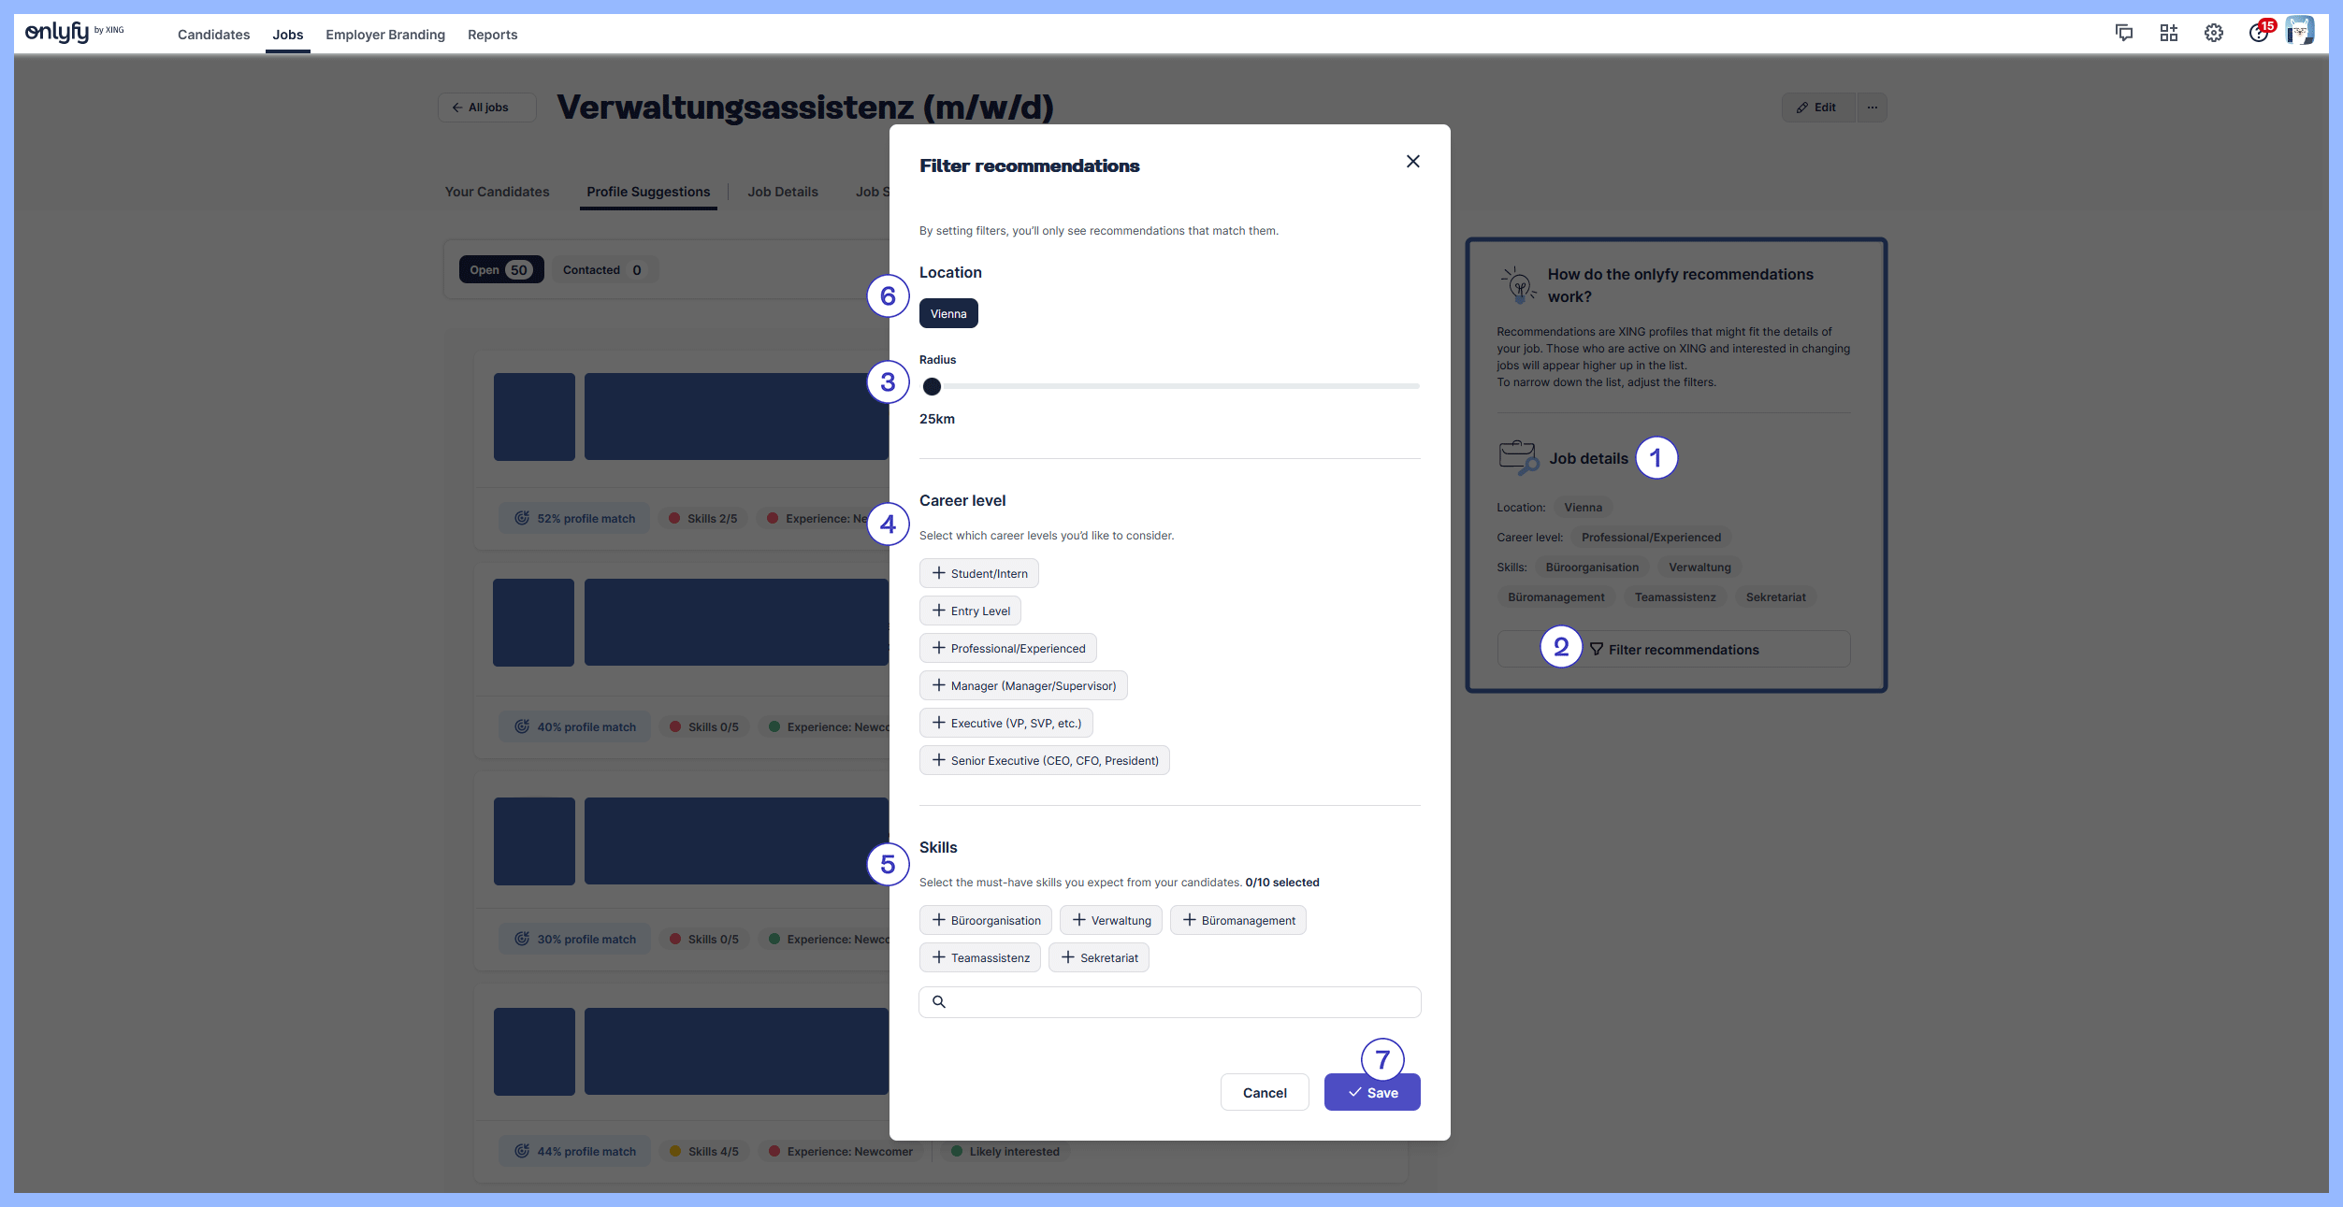Toggle the Sekretariat skill chip

pos(1098,957)
